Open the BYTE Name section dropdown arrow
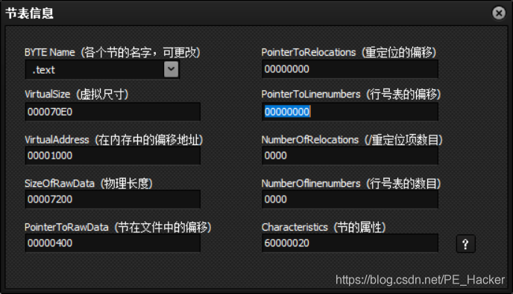 point(171,69)
